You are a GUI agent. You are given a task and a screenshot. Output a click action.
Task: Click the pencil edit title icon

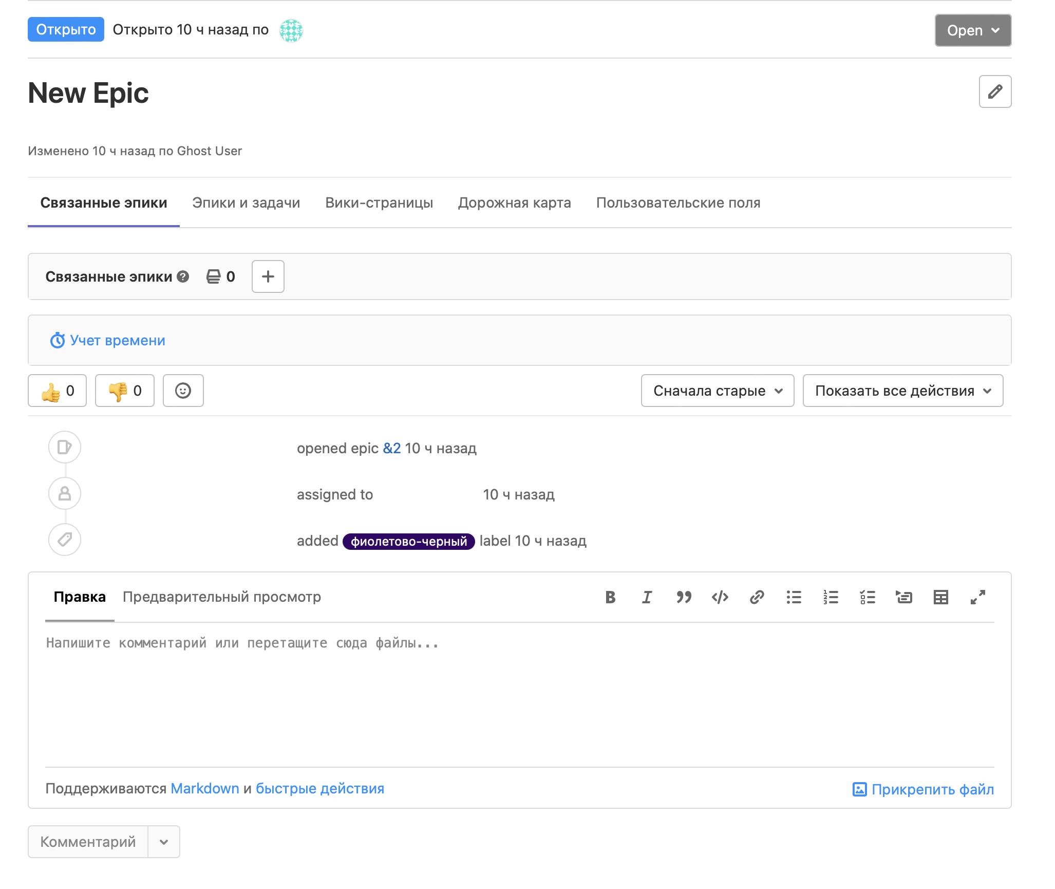click(x=994, y=91)
